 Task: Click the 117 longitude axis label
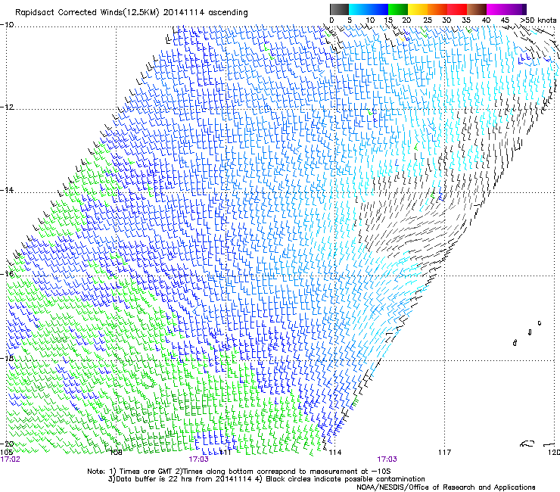(x=445, y=453)
